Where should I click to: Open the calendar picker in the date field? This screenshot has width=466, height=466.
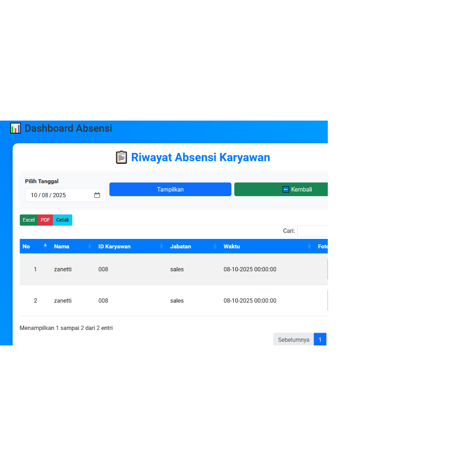click(x=97, y=195)
